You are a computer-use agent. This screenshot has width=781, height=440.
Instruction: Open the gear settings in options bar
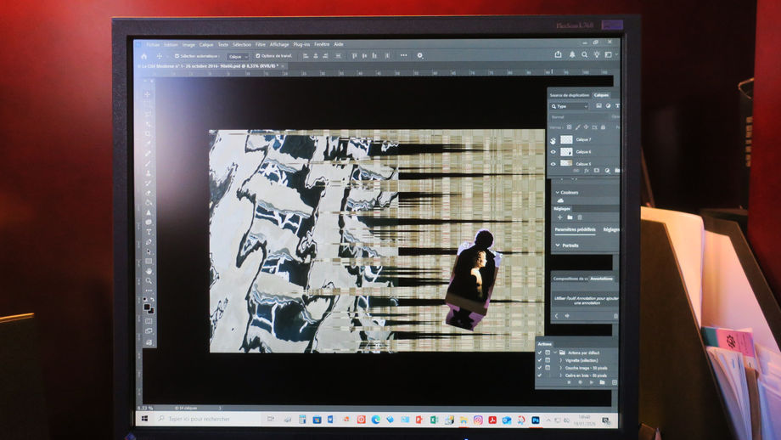click(x=420, y=56)
